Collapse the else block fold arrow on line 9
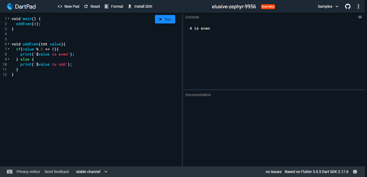The image size is (367, 177). pyautogui.click(x=9, y=59)
